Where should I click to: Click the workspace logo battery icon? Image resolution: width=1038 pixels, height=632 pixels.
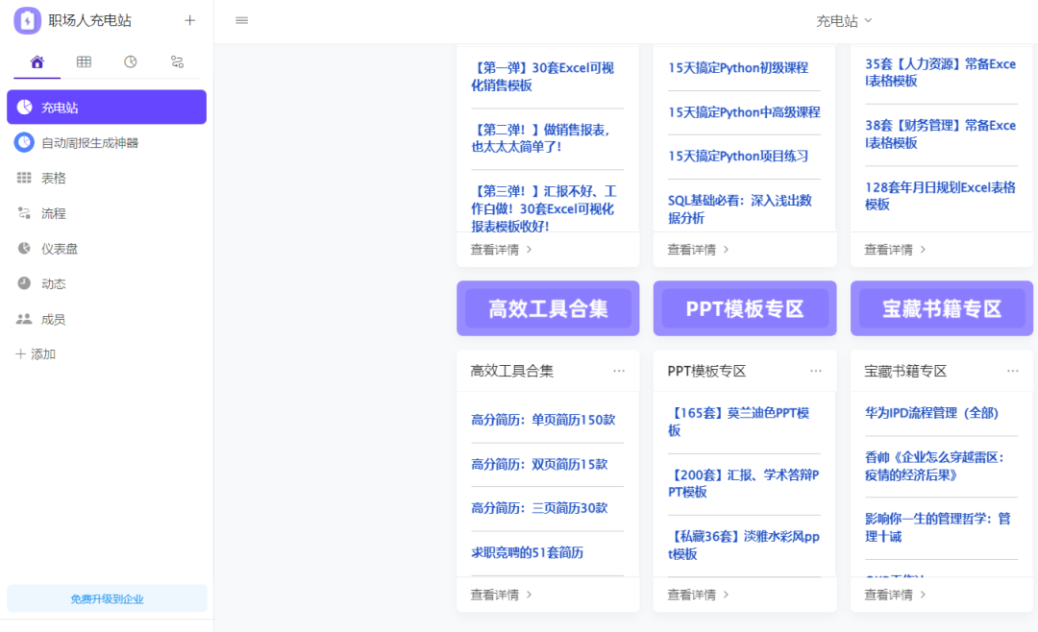27,19
